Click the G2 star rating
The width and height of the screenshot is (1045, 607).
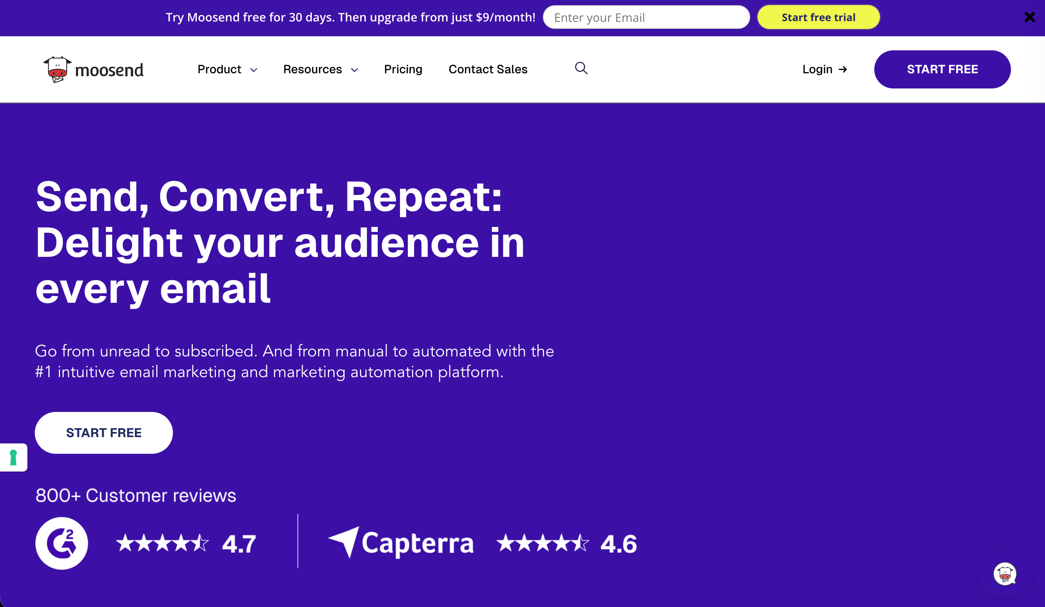[162, 543]
